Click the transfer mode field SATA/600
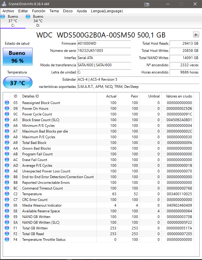 pyautogui.click(x=104, y=65)
